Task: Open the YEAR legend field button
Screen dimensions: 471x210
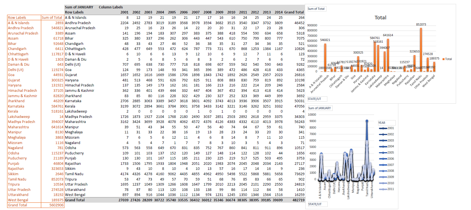Action: (x=386, y=123)
